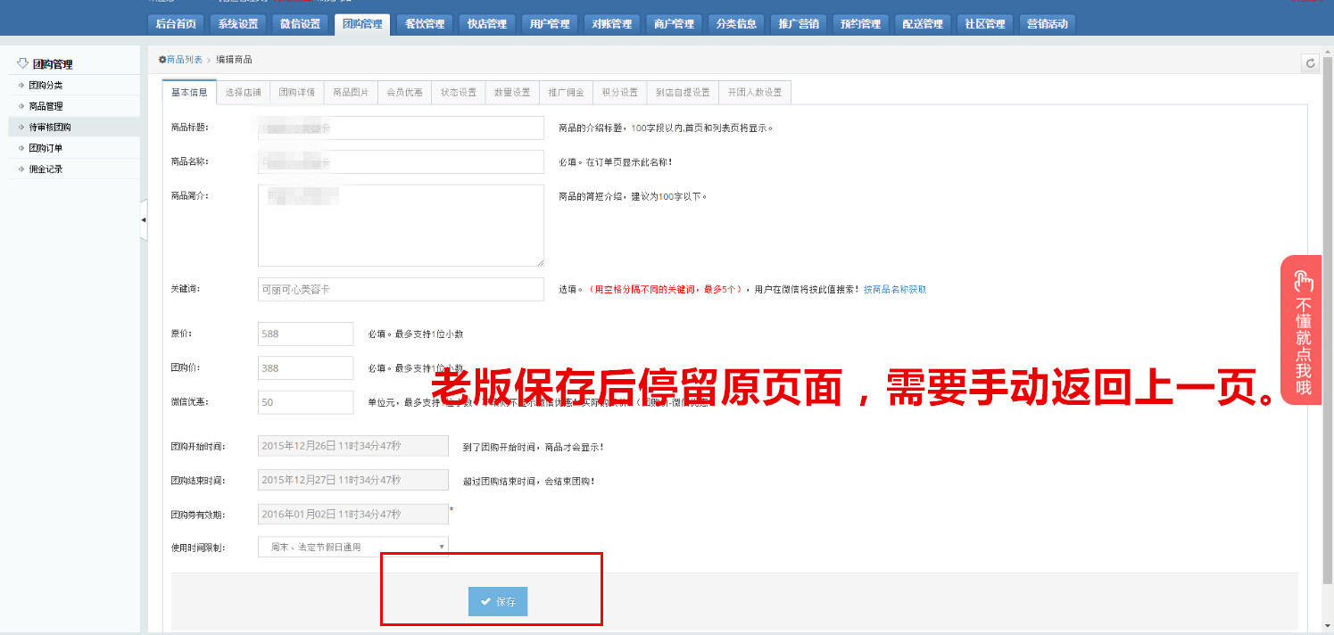Click the gear icon beside 商品列表
The height and width of the screenshot is (635, 1334).
(162, 60)
